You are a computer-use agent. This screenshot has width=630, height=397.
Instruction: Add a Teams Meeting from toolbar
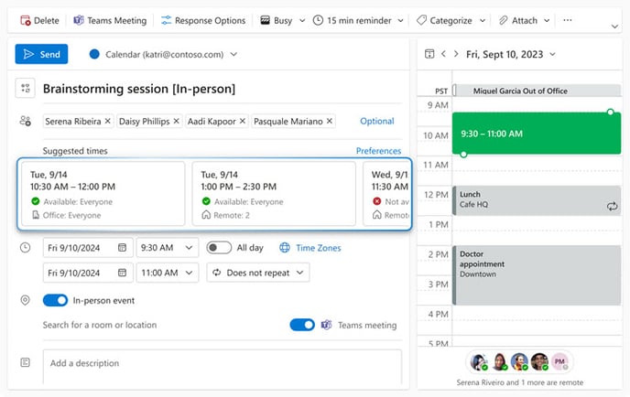[110, 20]
